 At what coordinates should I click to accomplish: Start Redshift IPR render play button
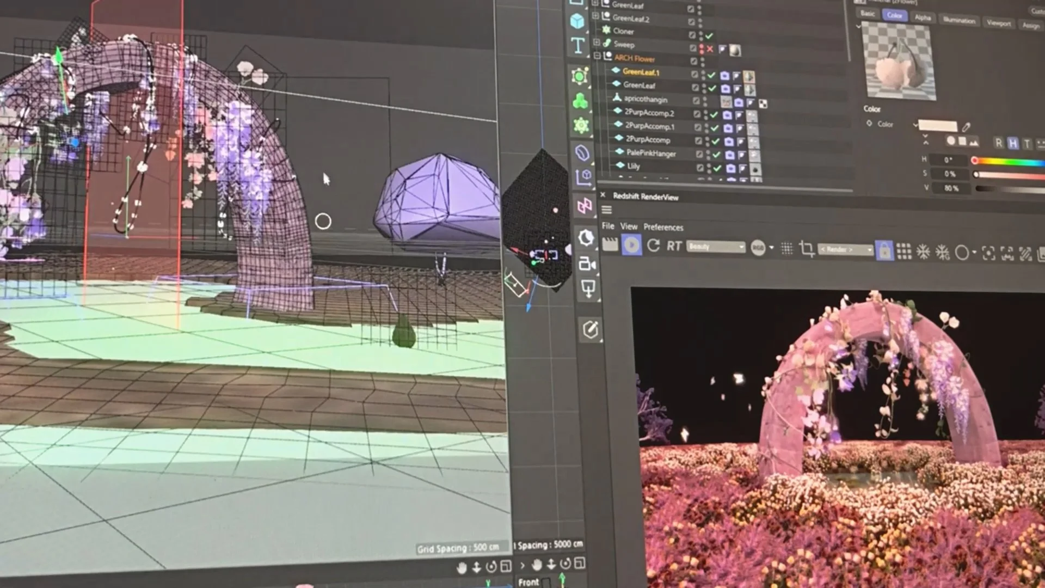[631, 246]
